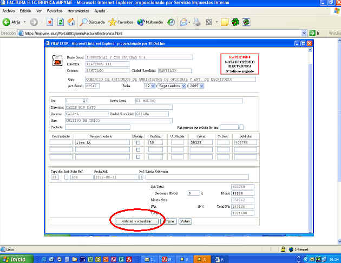Tick the Descrip. checkbox in second product row
This screenshot has height=263, width=341.
[x=138, y=150]
